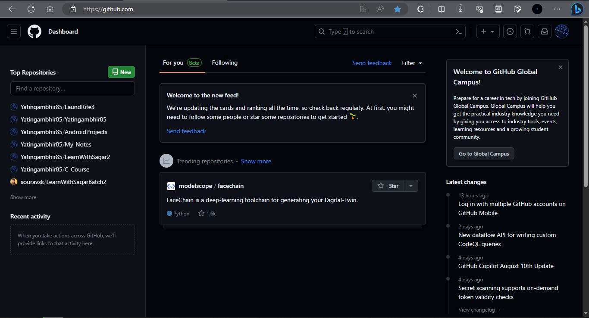The image size is (589, 318).
Task: Dismiss the GitHub Global Campus card
Action: [561, 67]
